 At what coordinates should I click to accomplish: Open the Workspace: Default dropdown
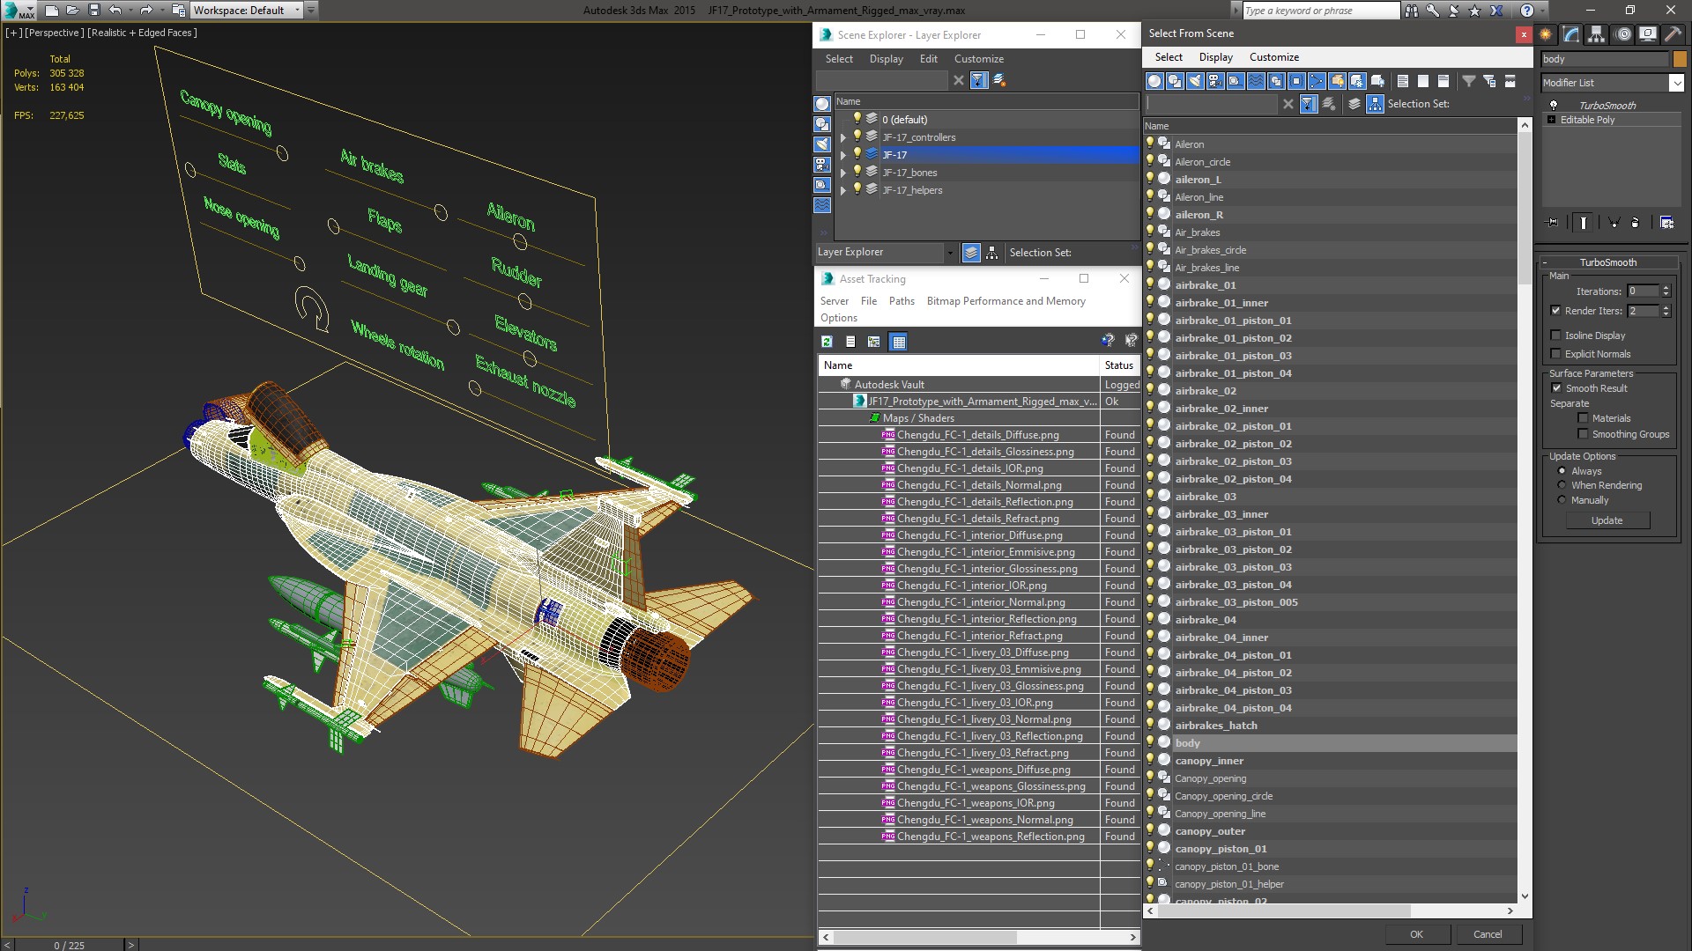(297, 11)
